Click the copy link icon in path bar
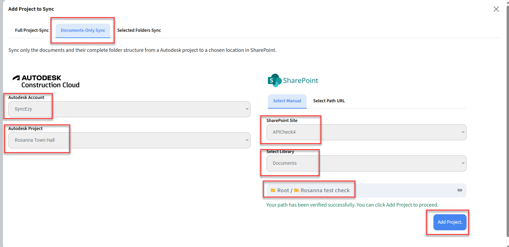This screenshot has height=247, width=509. tap(460, 190)
